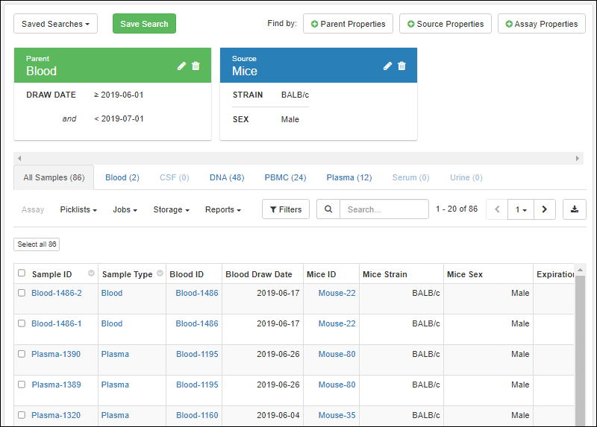
Task: Click into the Search text field
Action: pyautogui.click(x=384, y=209)
